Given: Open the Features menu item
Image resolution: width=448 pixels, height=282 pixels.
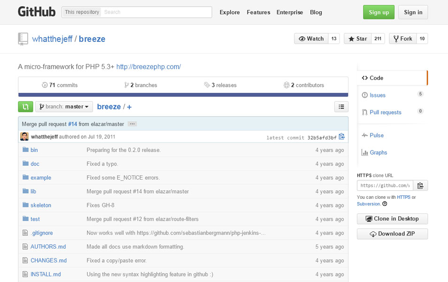Looking at the screenshot, I should tap(259, 12).
